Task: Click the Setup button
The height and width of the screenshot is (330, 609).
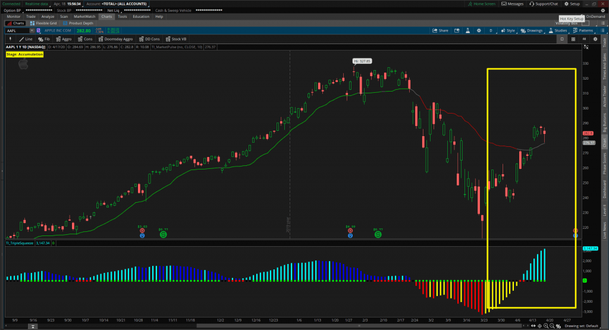Action: (x=571, y=4)
